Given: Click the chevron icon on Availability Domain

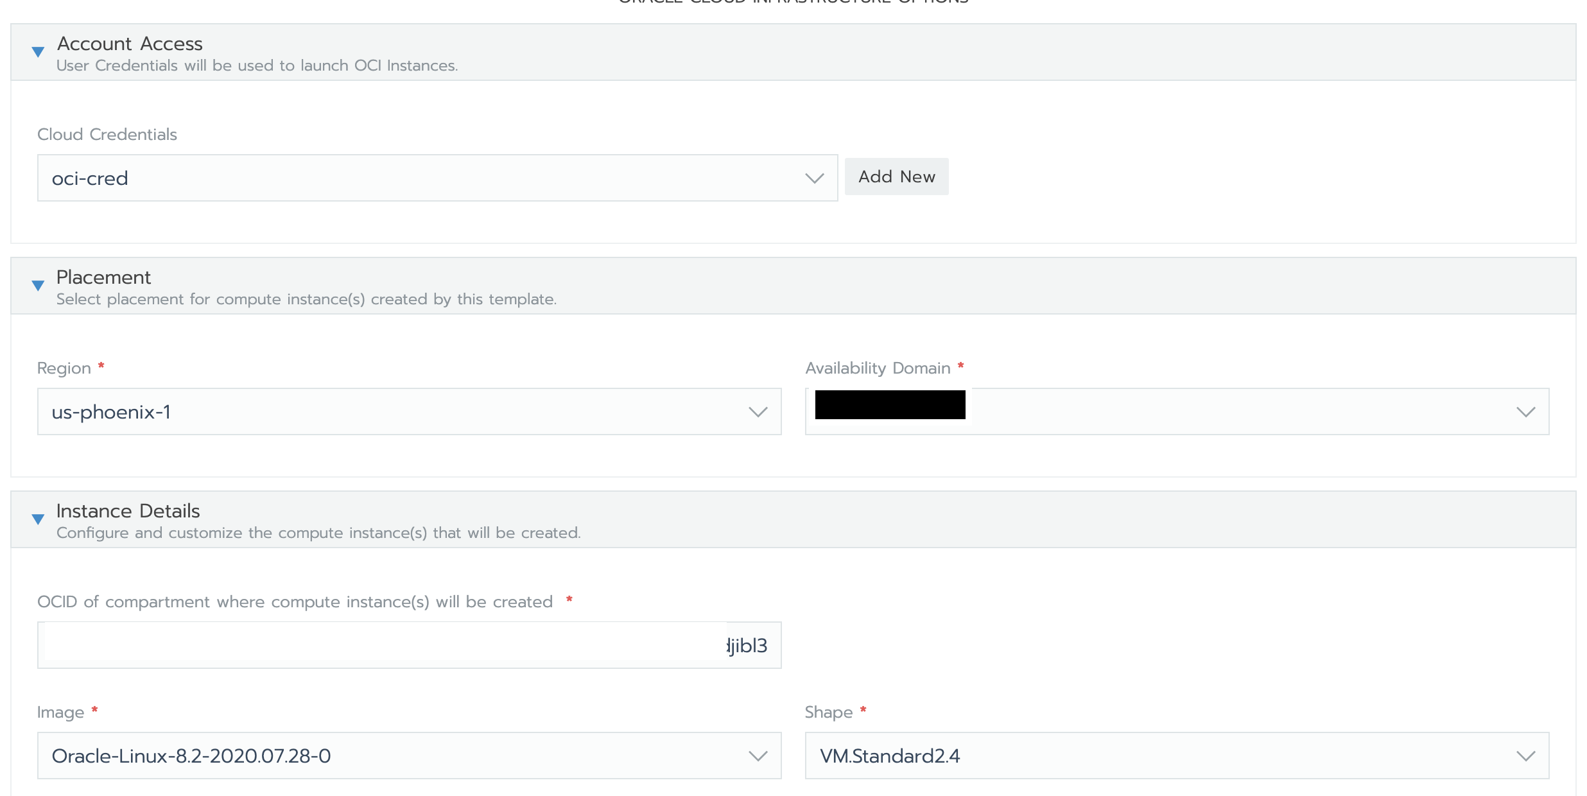Looking at the screenshot, I should click(1527, 411).
